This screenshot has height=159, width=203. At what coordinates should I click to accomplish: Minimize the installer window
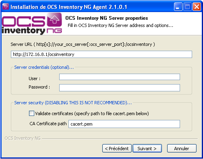tap(178, 7)
